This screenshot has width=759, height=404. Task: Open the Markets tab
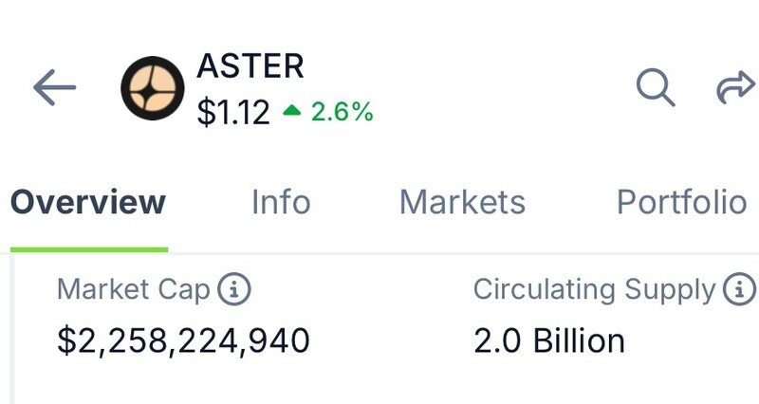462,202
